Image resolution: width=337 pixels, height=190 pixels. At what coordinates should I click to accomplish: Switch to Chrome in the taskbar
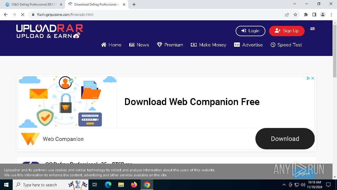(147, 185)
